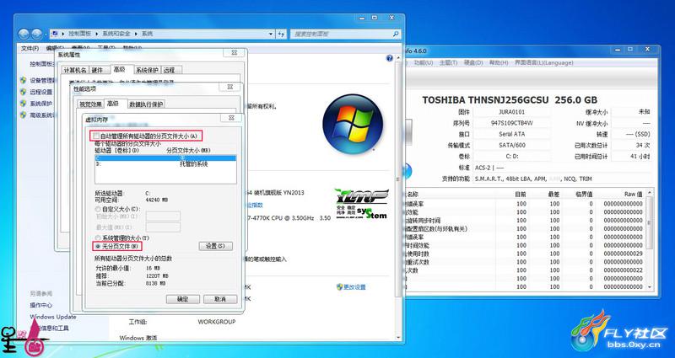Image resolution: width=675 pixels, height=358 pixels.
Task: Click the 最差 column header in SMART table
Action: 554,195
